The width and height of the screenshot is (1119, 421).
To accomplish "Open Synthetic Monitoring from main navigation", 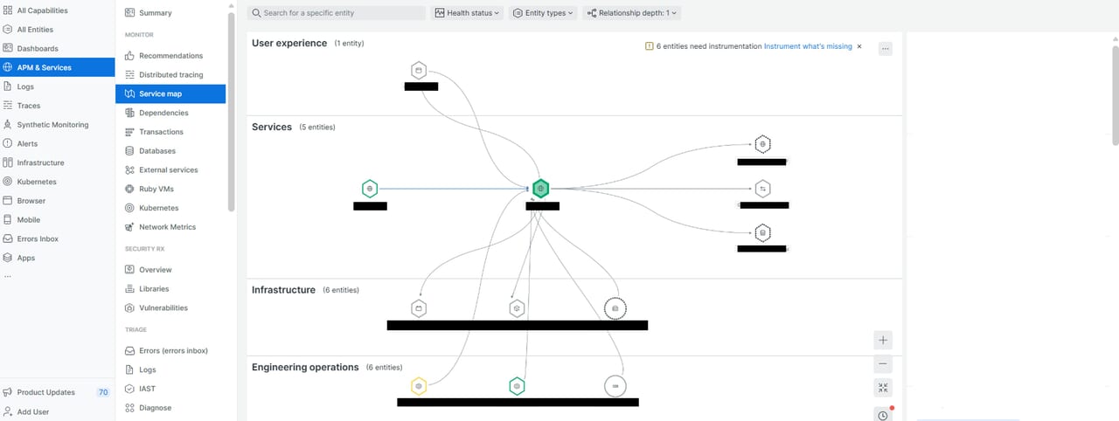I will point(52,125).
